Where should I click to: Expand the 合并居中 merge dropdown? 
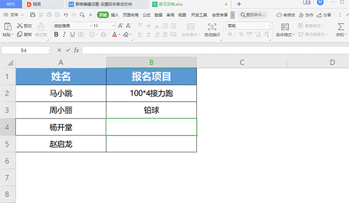tap(199, 35)
